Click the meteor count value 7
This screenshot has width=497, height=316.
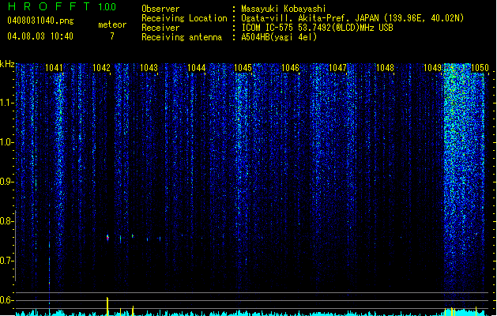(x=112, y=36)
